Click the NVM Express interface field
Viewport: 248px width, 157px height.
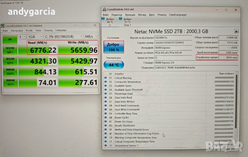[x=173, y=48]
